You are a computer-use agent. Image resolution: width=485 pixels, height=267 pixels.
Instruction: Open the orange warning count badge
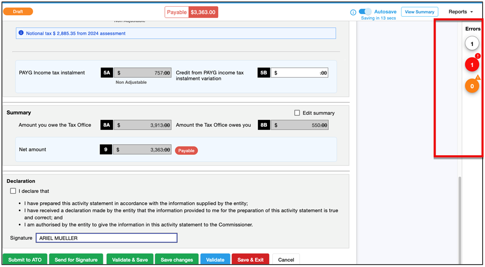(x=472, y=86)
